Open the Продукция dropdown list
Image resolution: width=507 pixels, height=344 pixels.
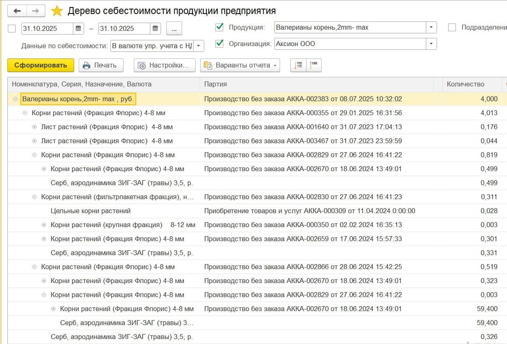point(431,28)
